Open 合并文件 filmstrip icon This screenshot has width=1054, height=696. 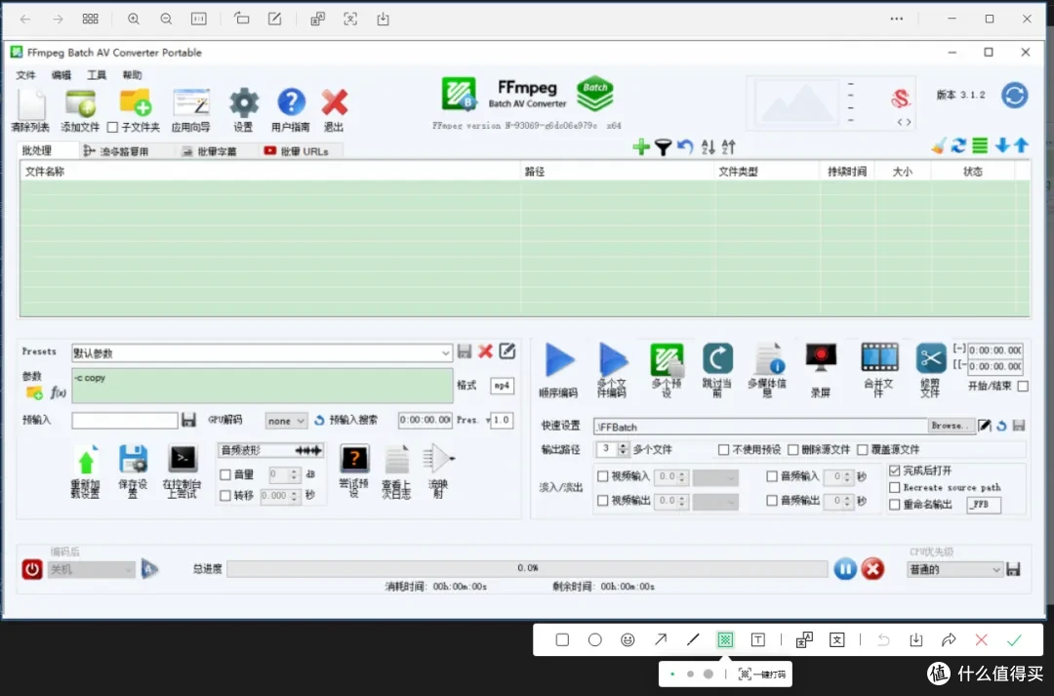tap(879, 357)
